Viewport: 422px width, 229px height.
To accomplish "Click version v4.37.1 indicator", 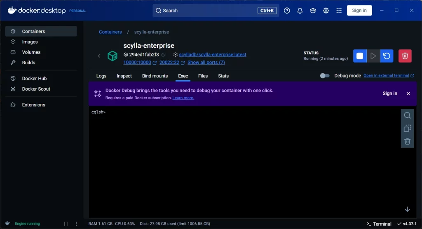I will click(x=407, y=224).
